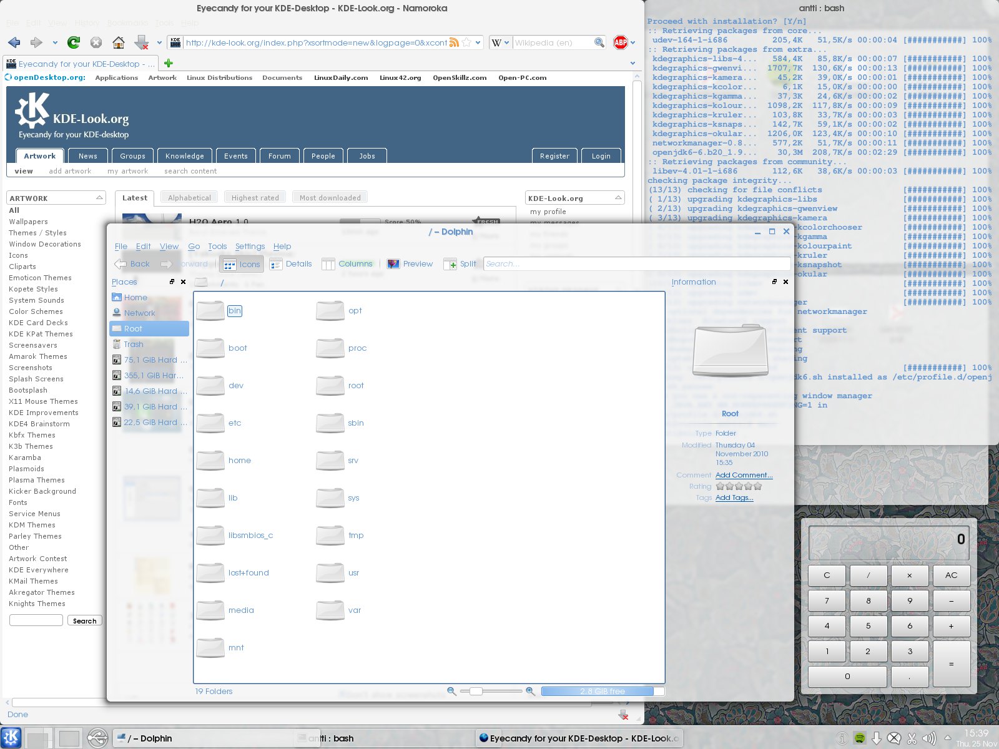Image resolution: width=999 pixels, height=749 pixels.
Task: Click the RSS feed icon in URL bar
Action: pyautogui.click(x=454, y=42)
